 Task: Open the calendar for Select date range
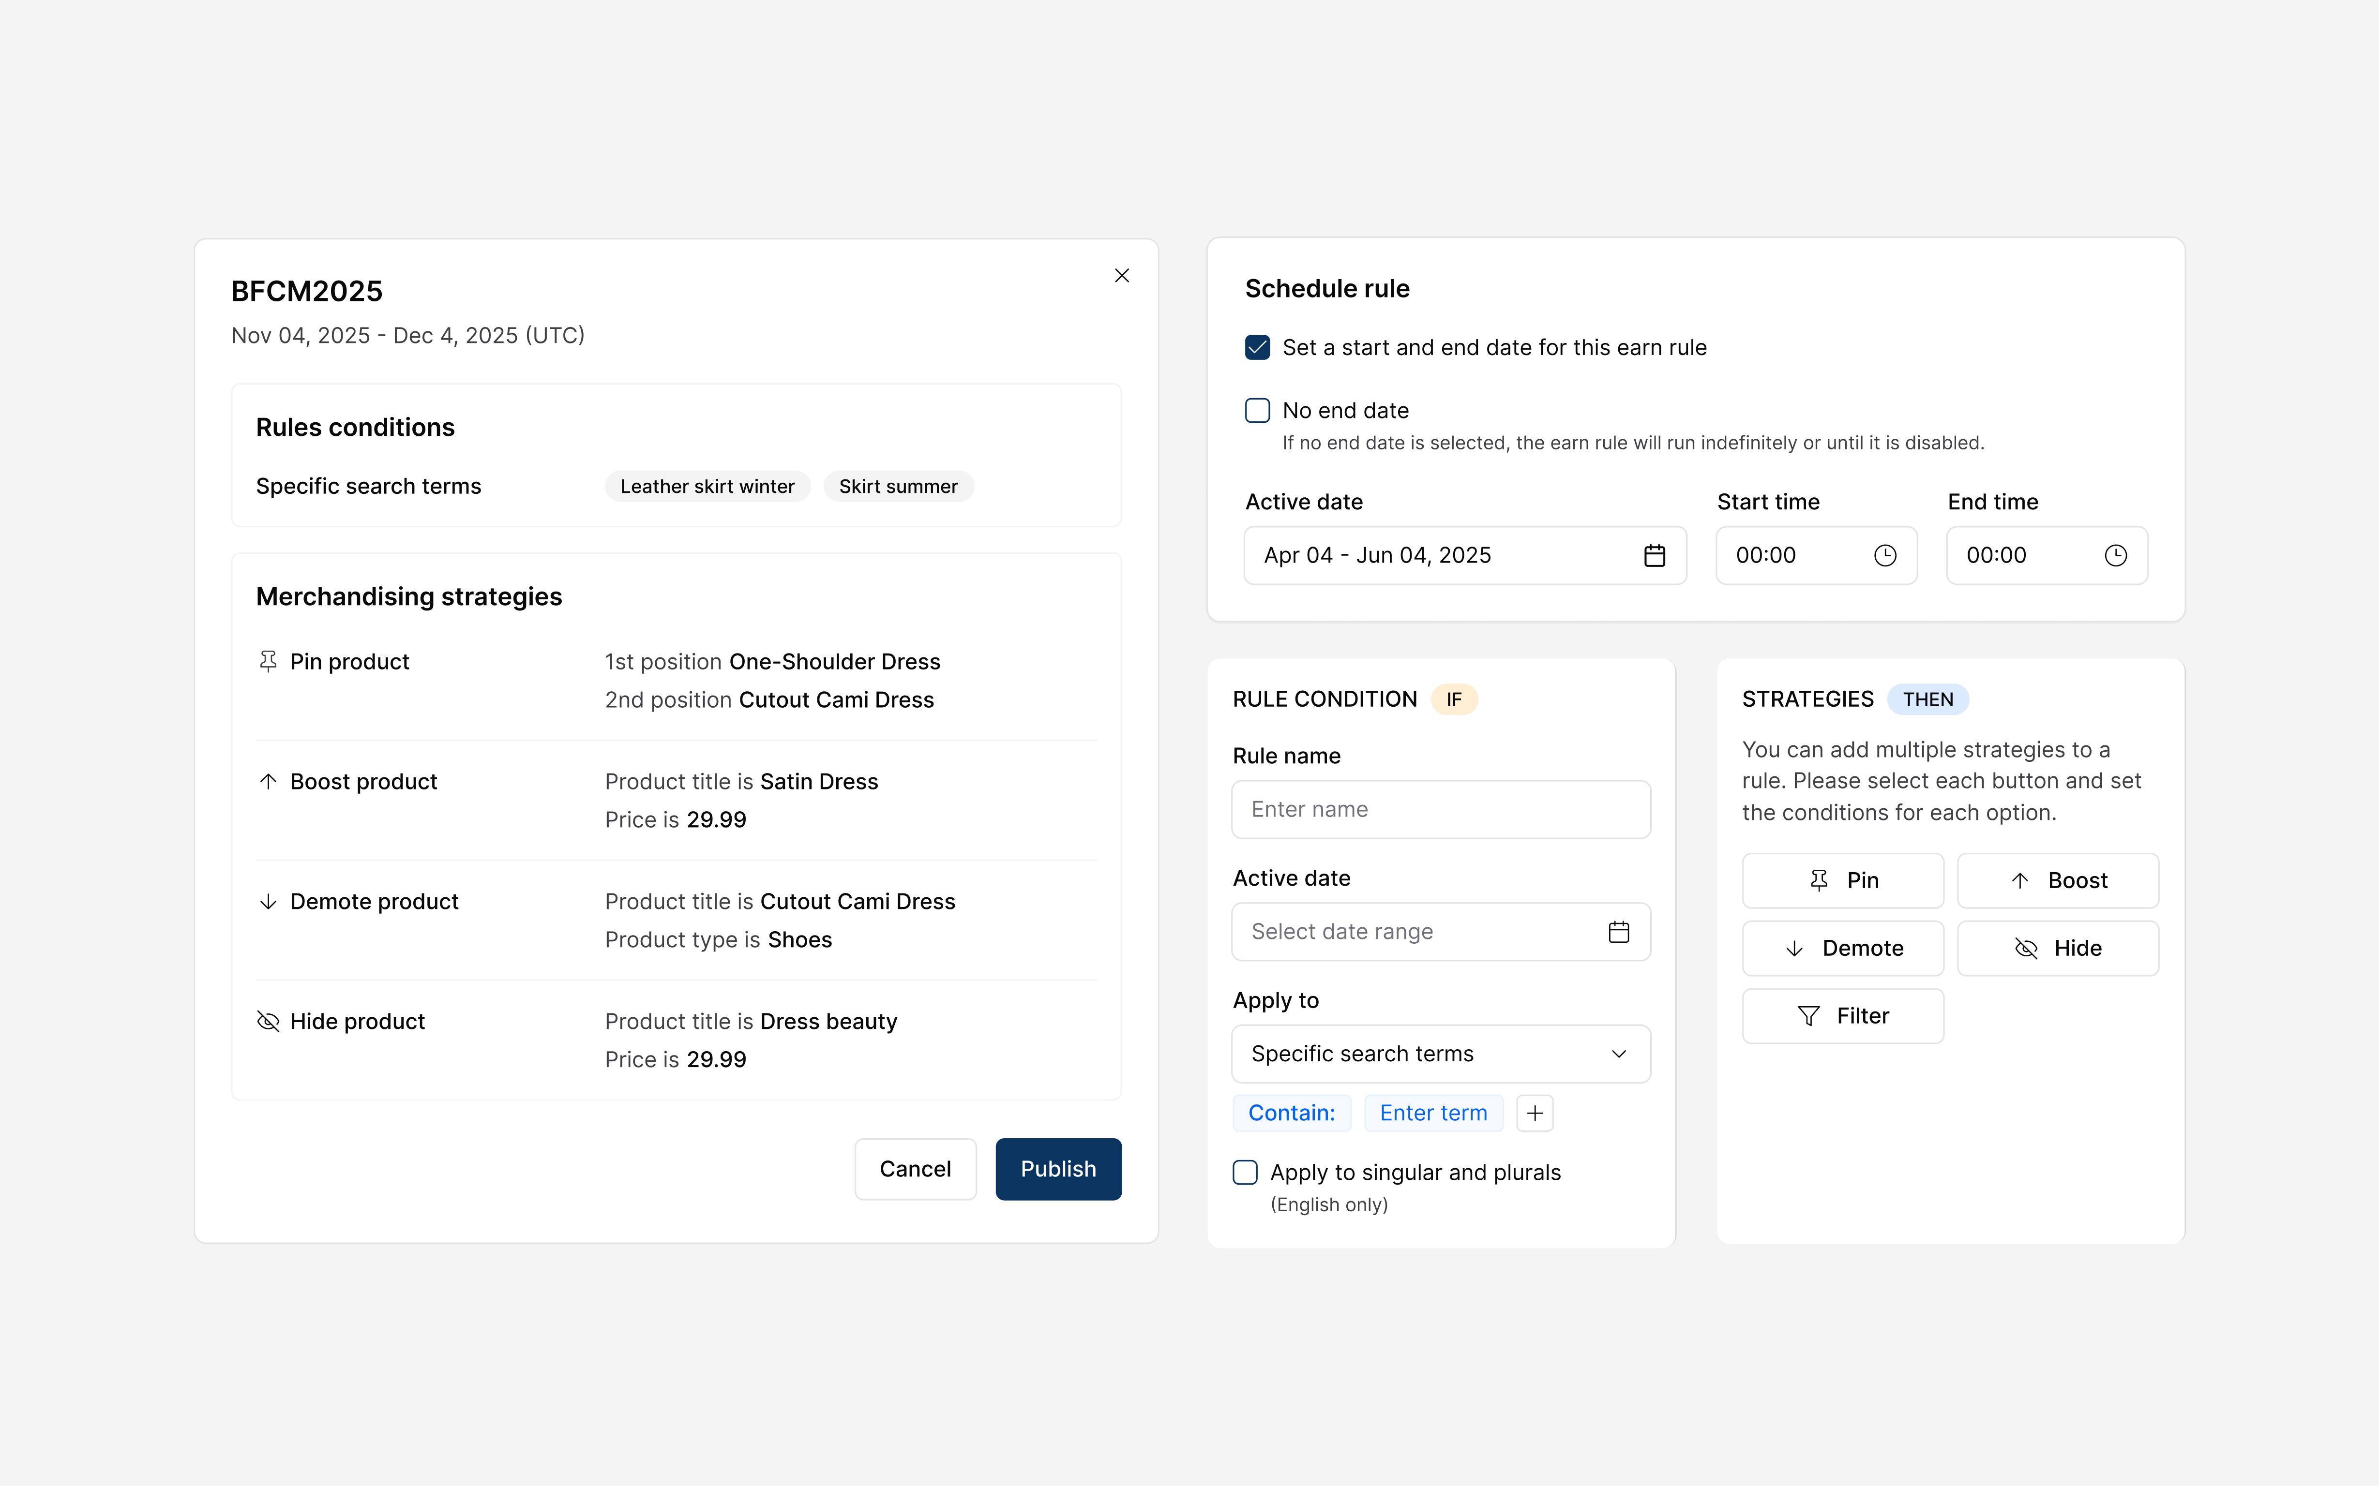(1619, 931)
